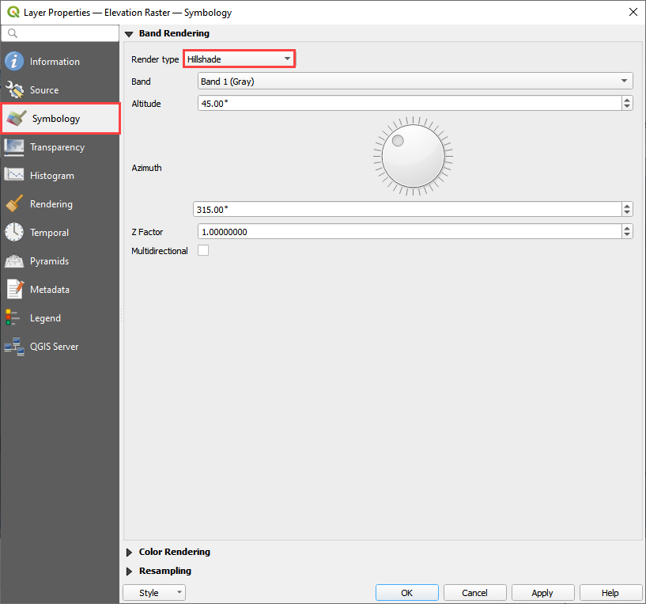Viewport: 646px width, 604px height.
Task: Open the Source settings icon
Action: tap(14, 90)
